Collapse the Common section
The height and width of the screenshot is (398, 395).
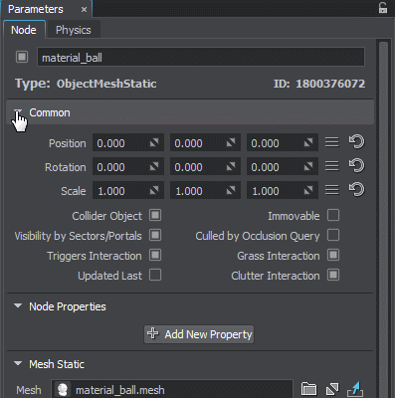tap(18, 111)
